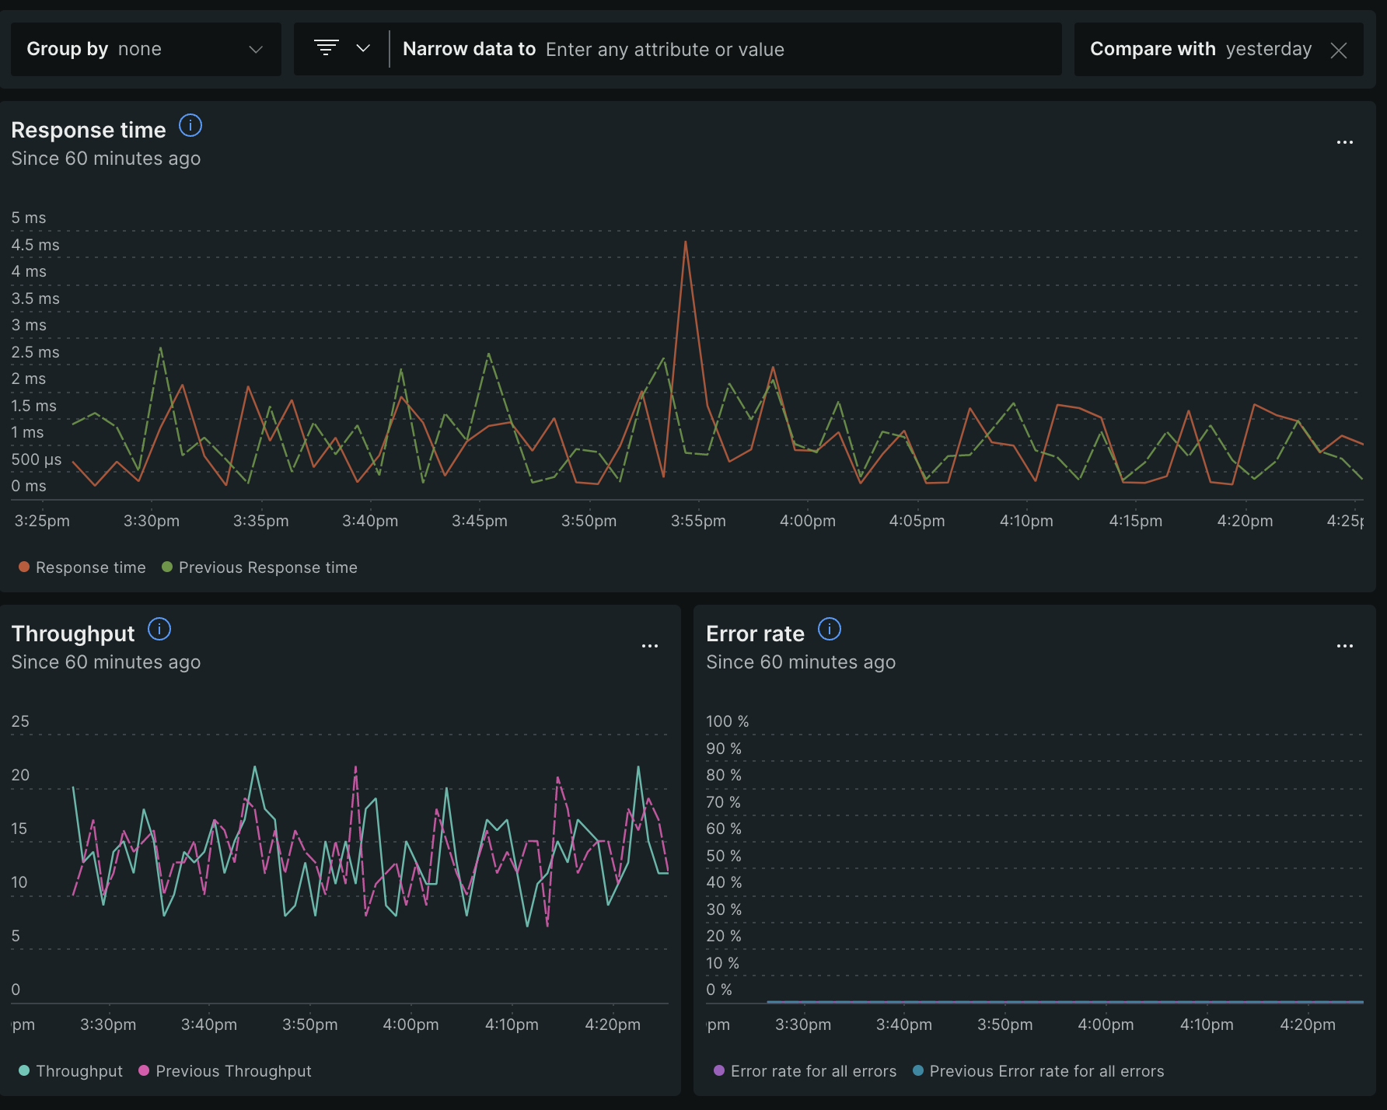Click the green Previous Response time legend dot

pos(167,567)
